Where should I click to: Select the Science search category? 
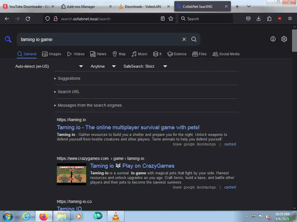point(177,54)
